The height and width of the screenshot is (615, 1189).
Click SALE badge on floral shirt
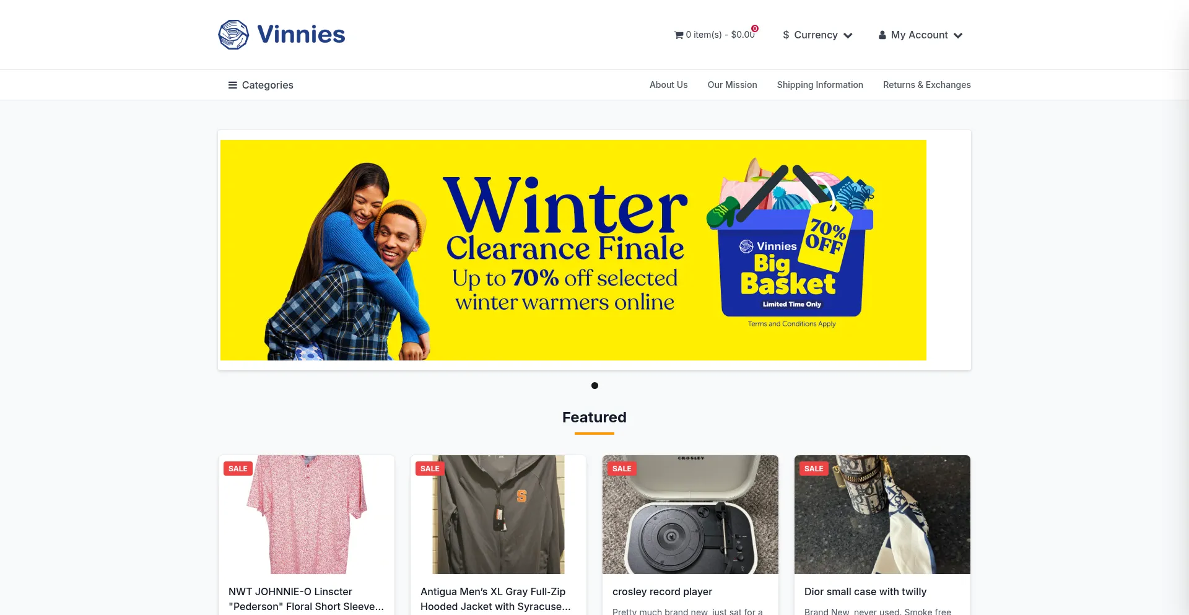238,469
